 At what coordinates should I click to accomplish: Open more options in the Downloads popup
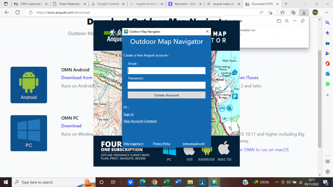[294, 21]
